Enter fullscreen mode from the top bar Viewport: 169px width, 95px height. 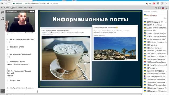[159, 8]
